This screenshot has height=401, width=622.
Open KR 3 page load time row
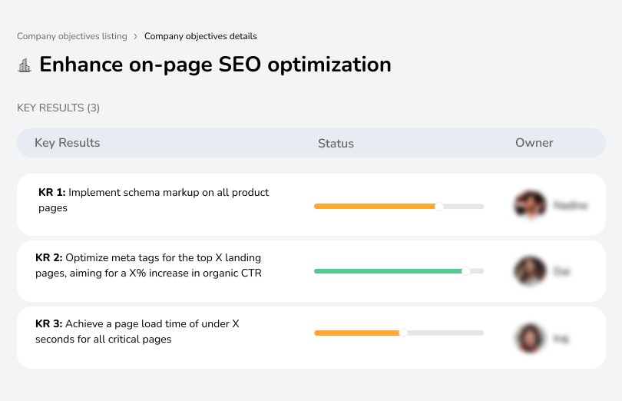click(311, 337)
